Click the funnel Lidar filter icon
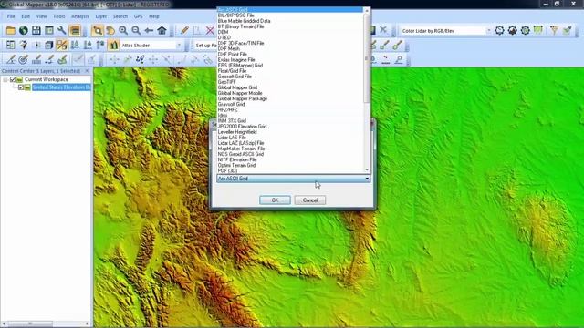This screenshot has width=584, height=328. coord(554,30)
